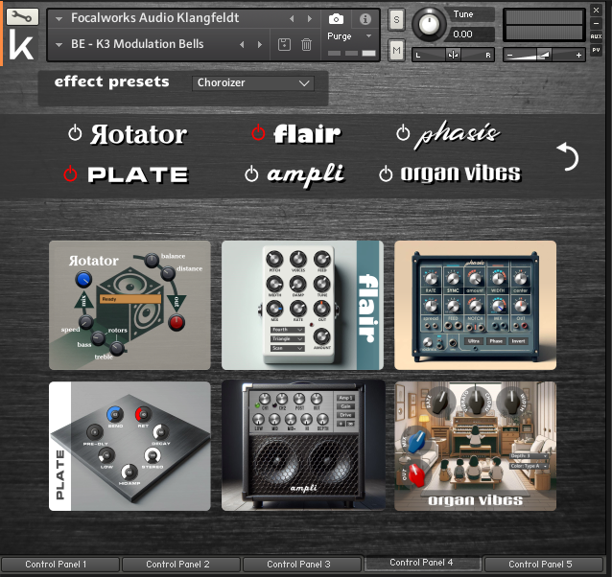
Task: Open the instrument info icon
Action: [x=365, y=19]
